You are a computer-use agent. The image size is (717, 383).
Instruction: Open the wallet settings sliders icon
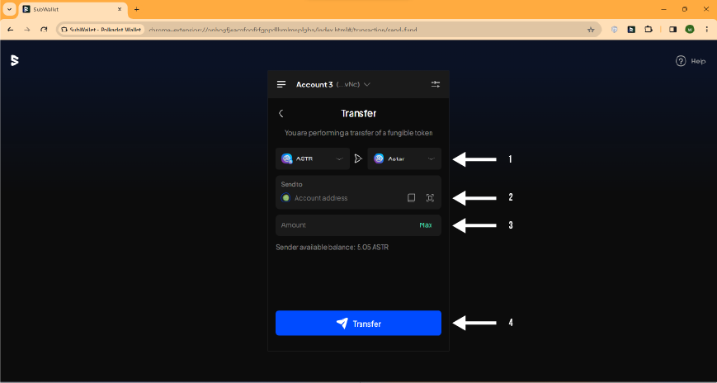click(x=436, y=84)
